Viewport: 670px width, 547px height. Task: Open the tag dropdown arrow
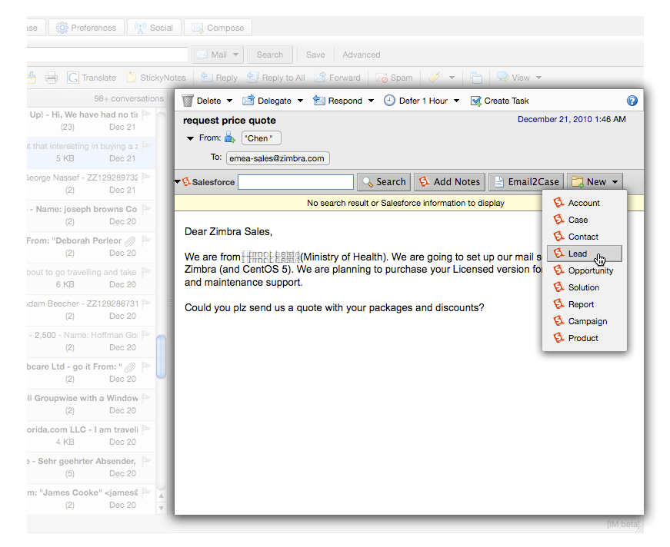(x=452, y=78)
